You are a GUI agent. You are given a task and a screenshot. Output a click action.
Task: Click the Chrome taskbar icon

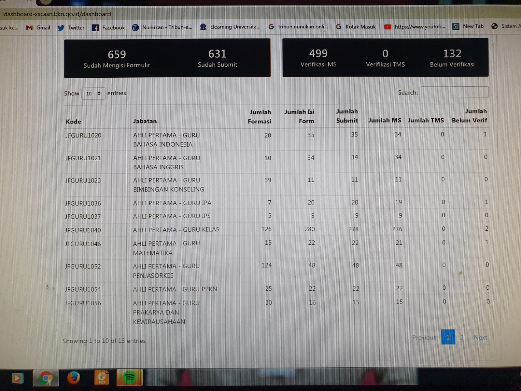[x=46, y=378]
